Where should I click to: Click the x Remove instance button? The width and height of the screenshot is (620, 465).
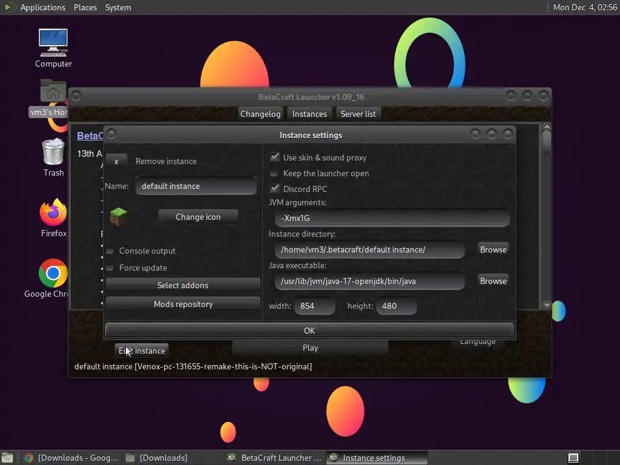point(116,161)
